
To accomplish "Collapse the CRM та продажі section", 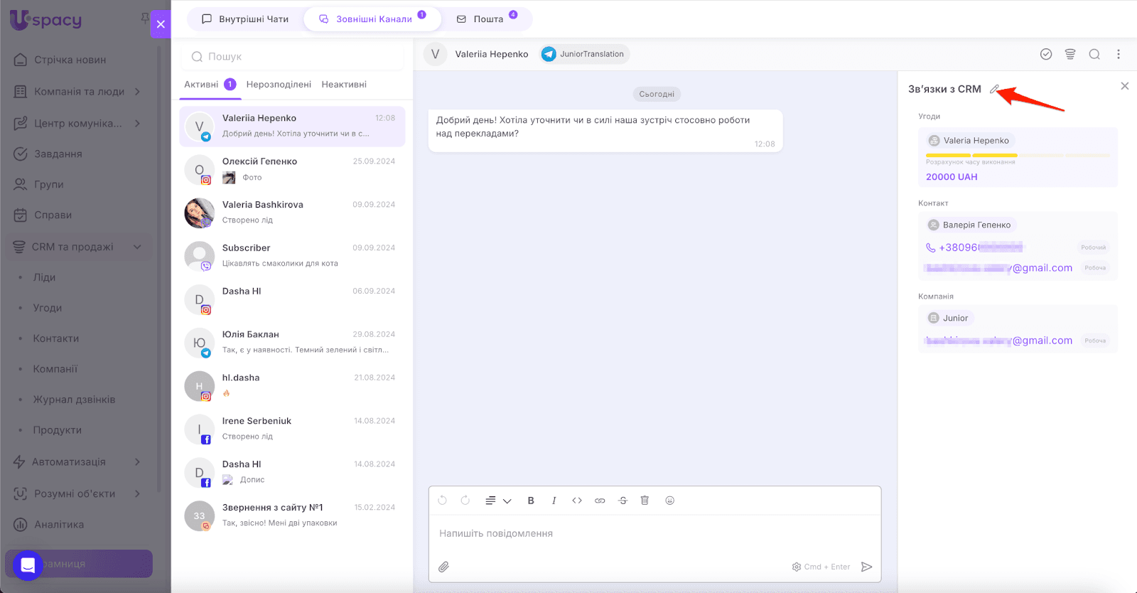I will point(137,247).
